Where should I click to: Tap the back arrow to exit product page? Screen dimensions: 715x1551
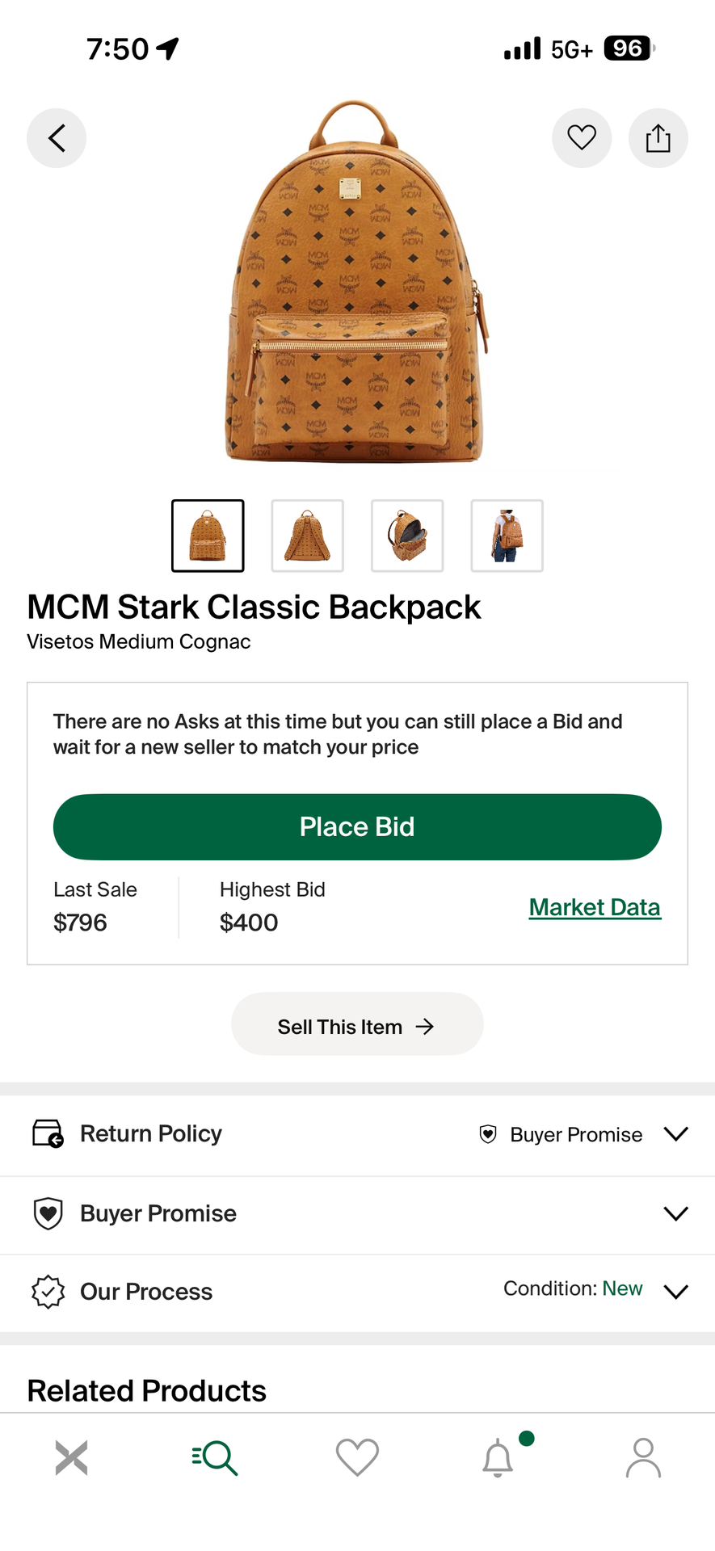coord(56,137)
